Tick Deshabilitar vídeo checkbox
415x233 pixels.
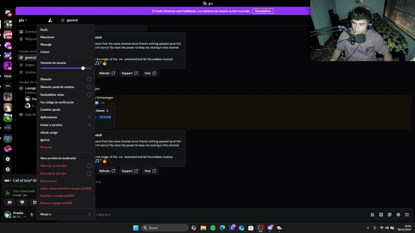click(x=89, y=95)
